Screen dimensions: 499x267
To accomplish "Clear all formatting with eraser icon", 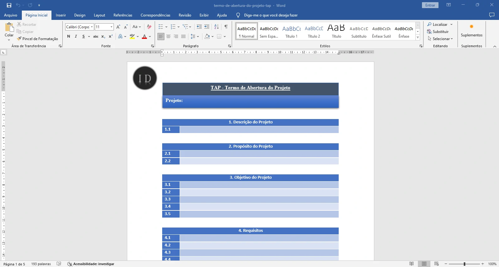I will point(149,27).
